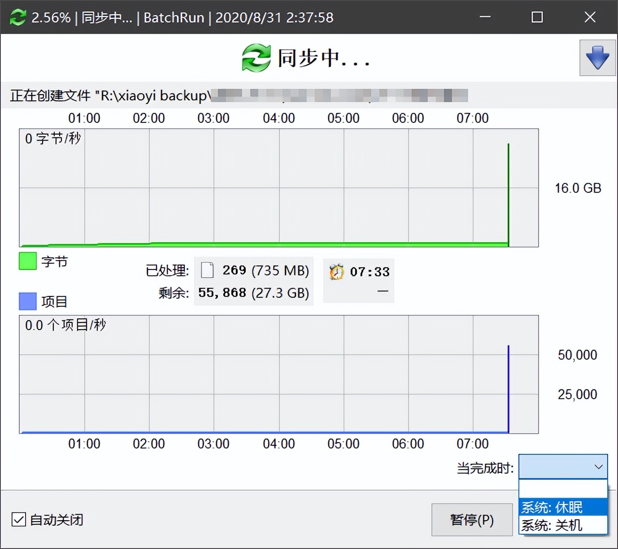The width and height of the screenshot is (618, 549).
Task: Uncheck the 自动关闭 checkbox
Action: 19,519
